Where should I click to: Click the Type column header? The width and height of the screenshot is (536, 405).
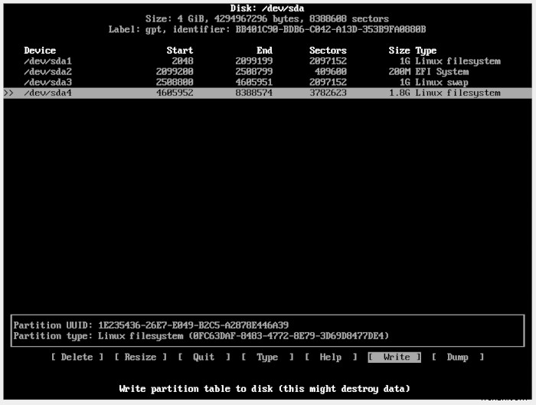coord(426,51)
